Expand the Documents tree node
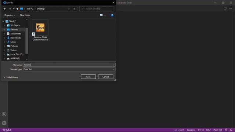Viewport: 235px width, 132px height. point(4,34)
